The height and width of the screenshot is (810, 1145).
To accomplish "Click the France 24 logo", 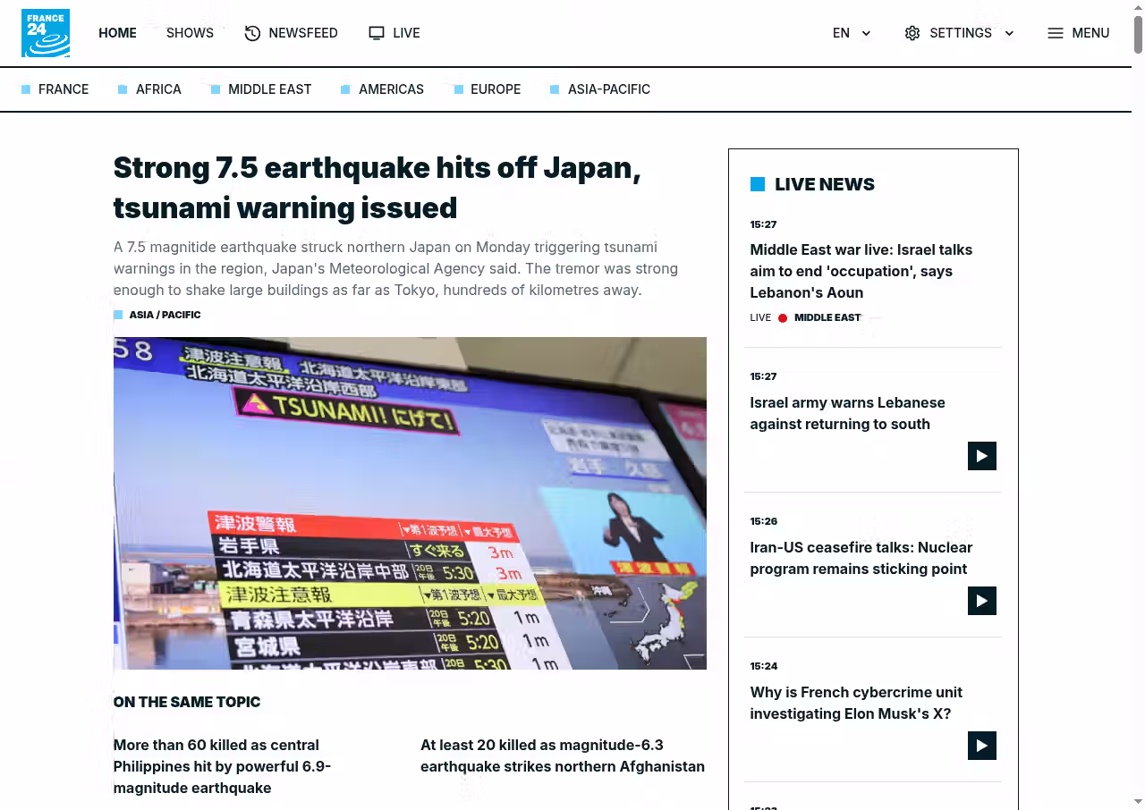I will 46,33.
